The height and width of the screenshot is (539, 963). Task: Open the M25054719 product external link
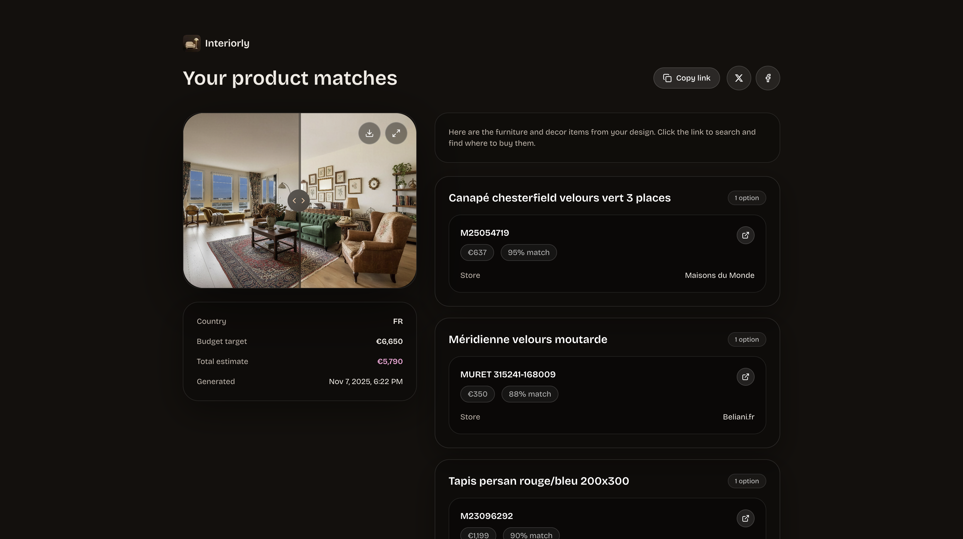click(x=745, y=235)
